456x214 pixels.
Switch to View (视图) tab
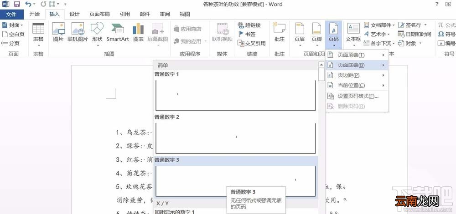coord(185,14)
